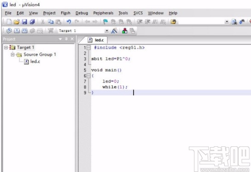Switch to the led.c editor tab
Image resolution: width=251 pixels, height=172 pixels.
[96, 40]
